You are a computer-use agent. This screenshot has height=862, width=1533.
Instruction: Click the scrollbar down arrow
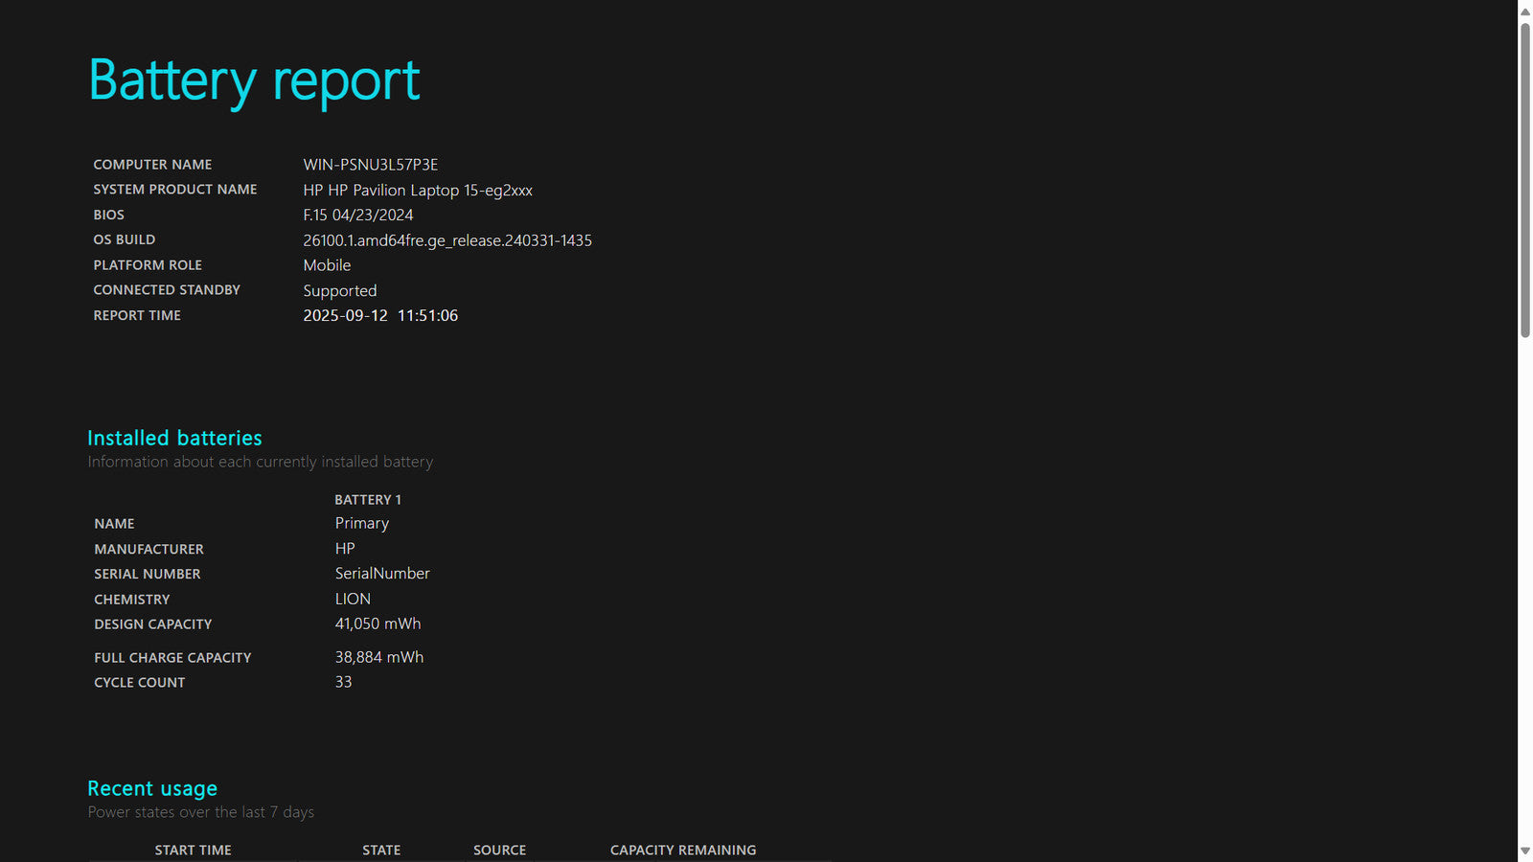click(x=1525, y=851)
